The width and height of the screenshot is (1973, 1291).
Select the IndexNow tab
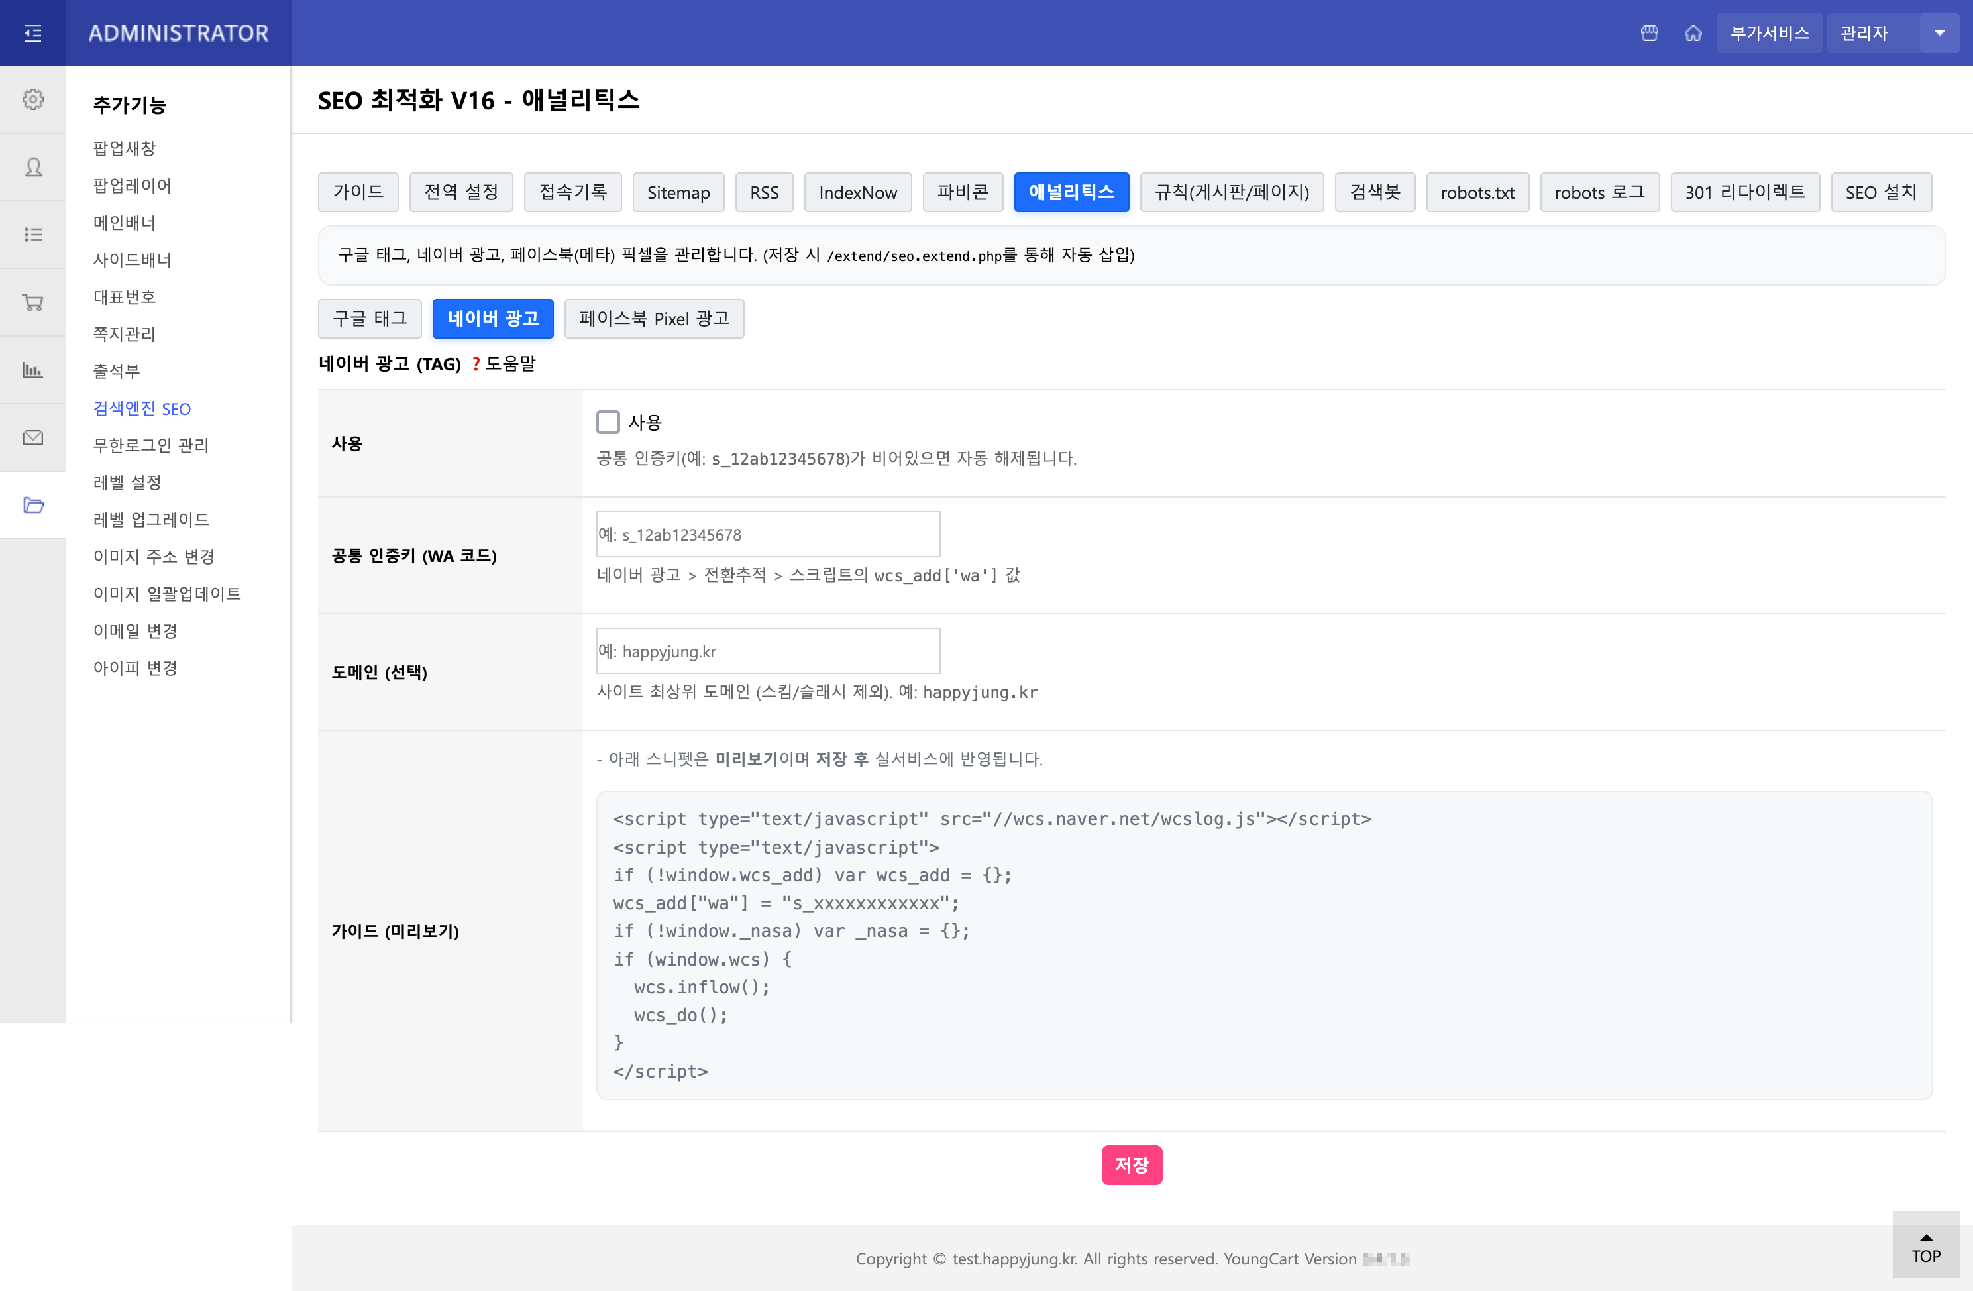point(857,192)
